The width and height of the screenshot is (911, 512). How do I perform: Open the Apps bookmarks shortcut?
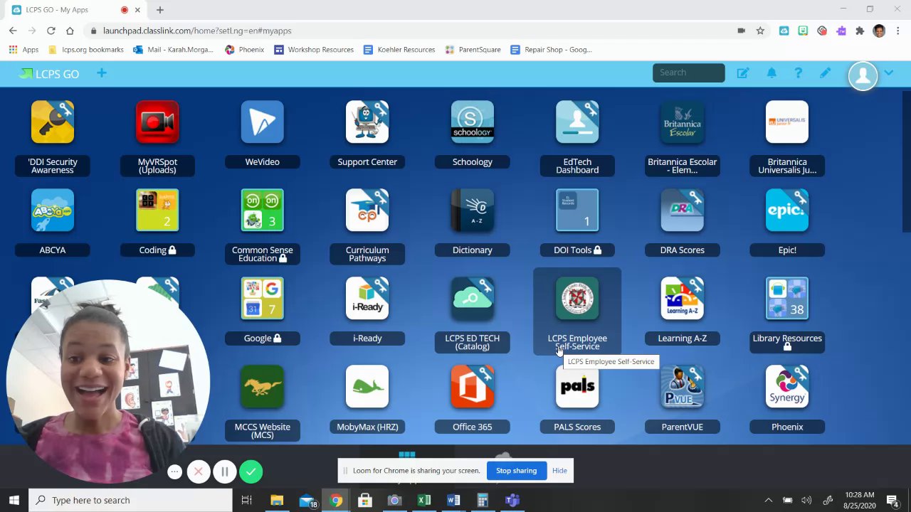[x=23, y=50]
